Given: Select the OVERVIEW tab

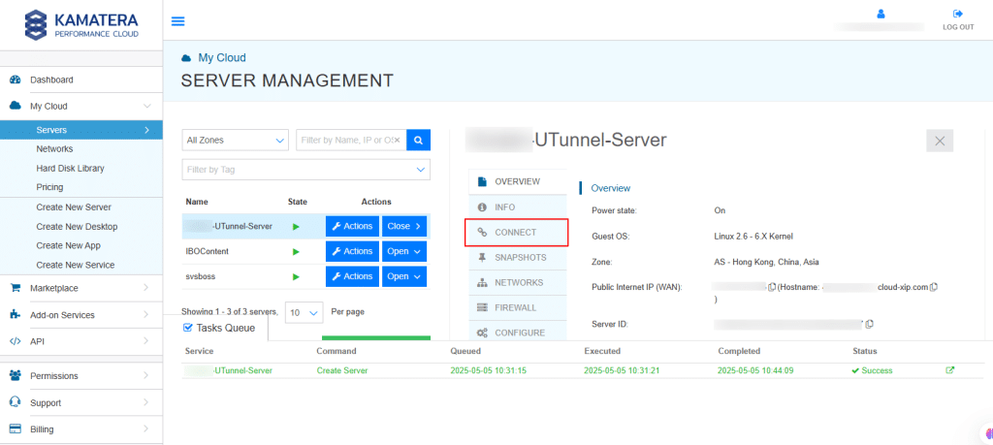Looking at the screenshot, I should click(518, 181).
